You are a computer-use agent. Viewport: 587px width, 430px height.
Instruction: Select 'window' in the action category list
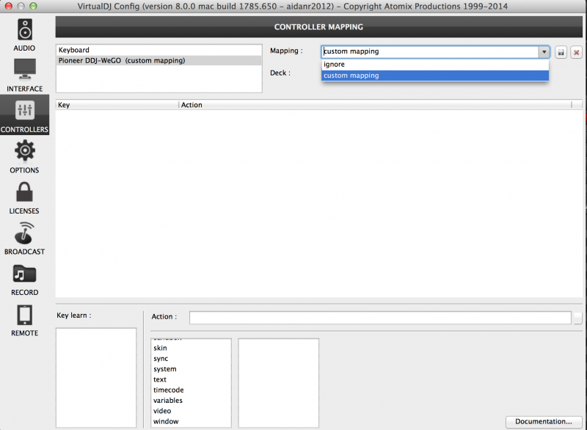pyautogui.click(x=191, y=421)
